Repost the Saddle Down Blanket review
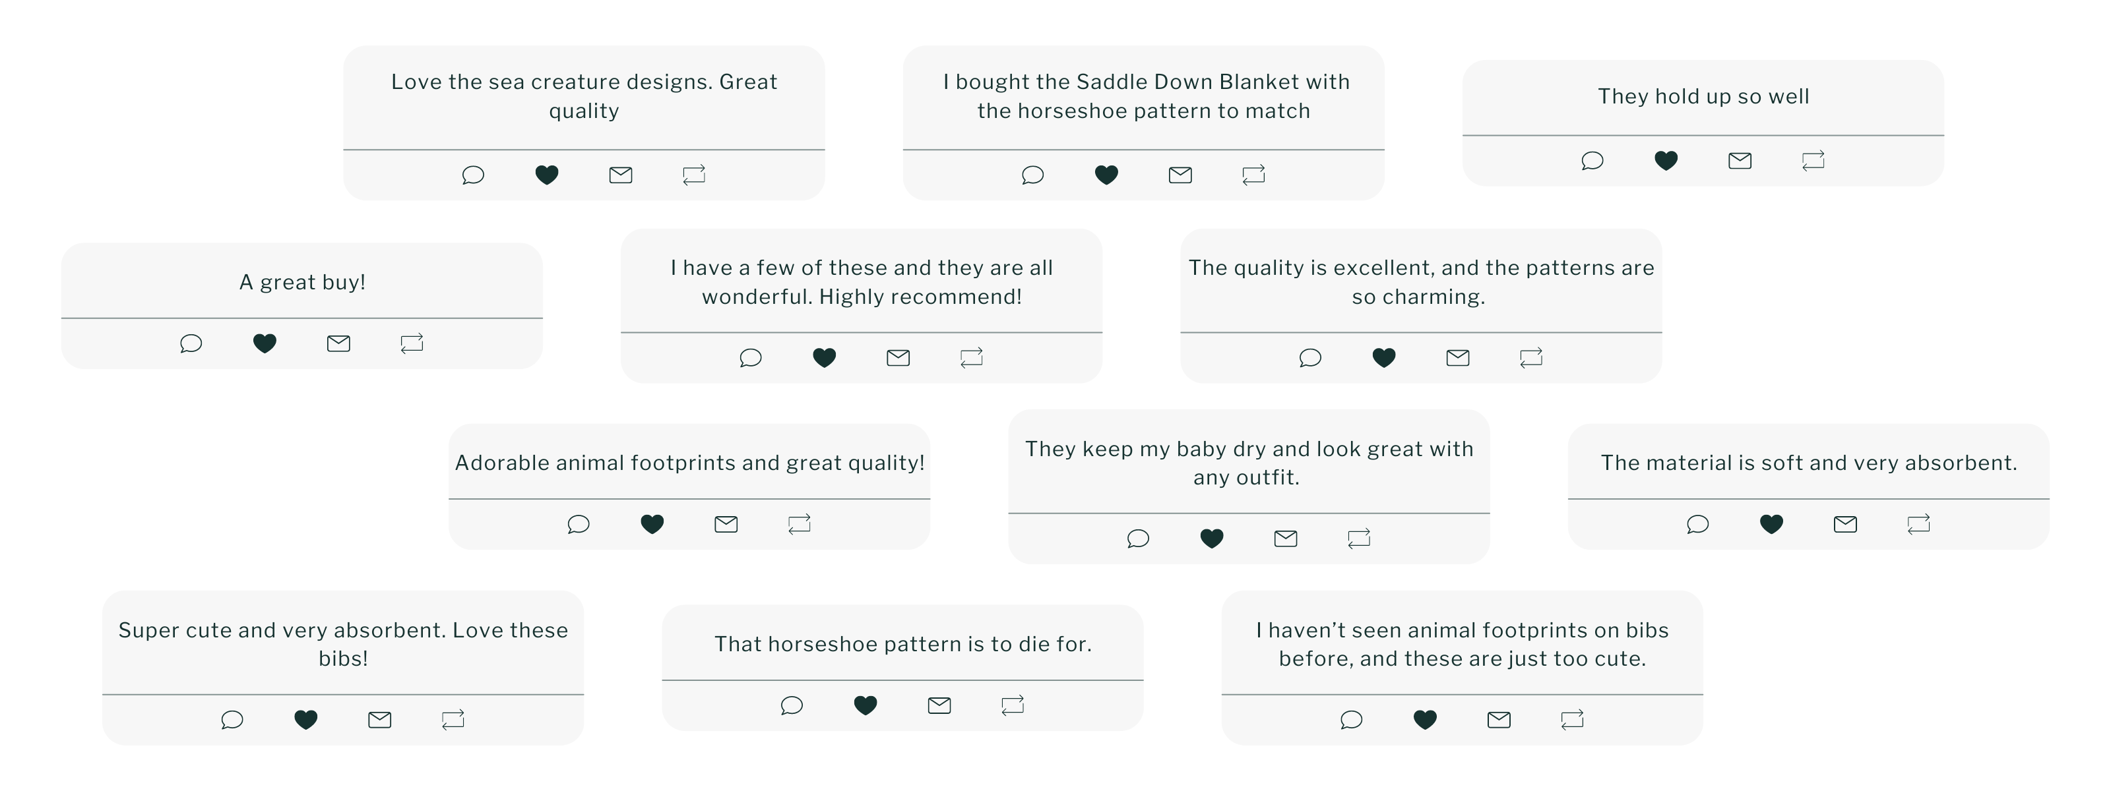Viewport: 2111px width, 791px height. coord(1254,175)
